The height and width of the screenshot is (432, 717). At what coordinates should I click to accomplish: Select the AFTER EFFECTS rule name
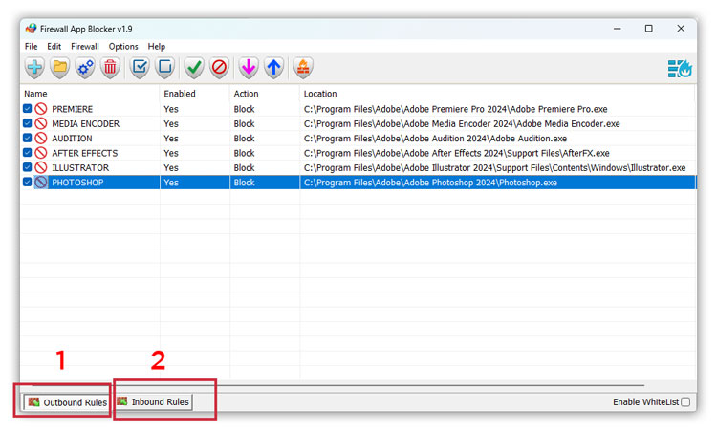84,153
